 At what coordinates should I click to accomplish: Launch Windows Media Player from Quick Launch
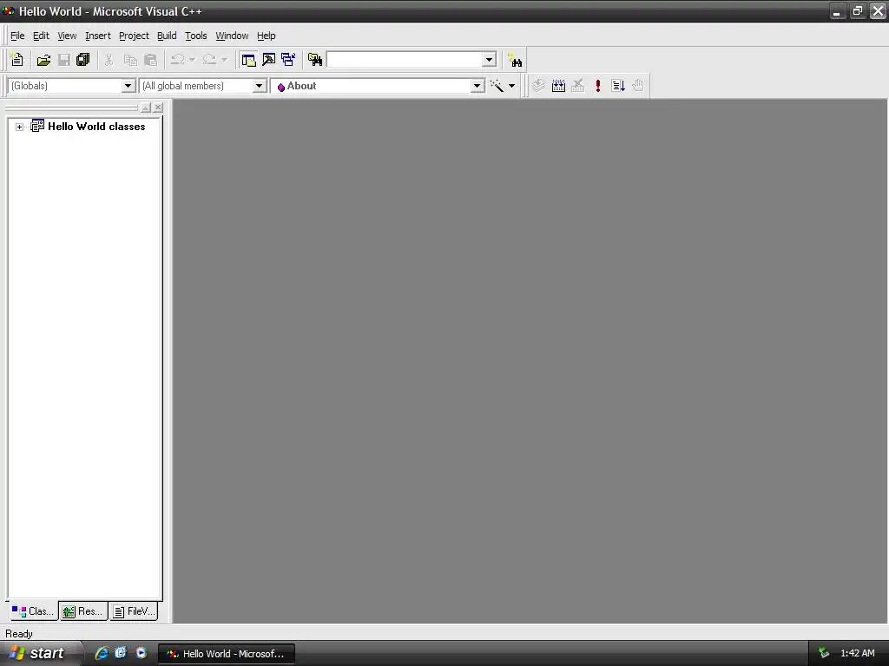pyautogui.click(x=141, y=653)
